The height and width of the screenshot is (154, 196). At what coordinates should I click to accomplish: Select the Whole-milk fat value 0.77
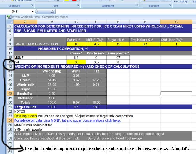(x=96, y=84)
